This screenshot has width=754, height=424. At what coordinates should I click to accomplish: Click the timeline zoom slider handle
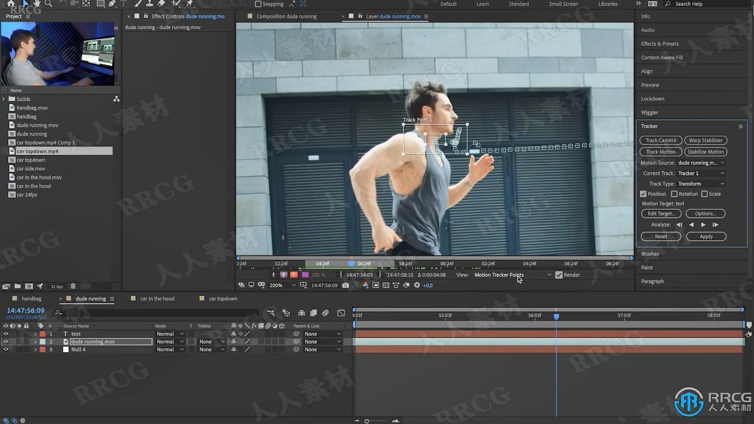(x=366, y=421)
